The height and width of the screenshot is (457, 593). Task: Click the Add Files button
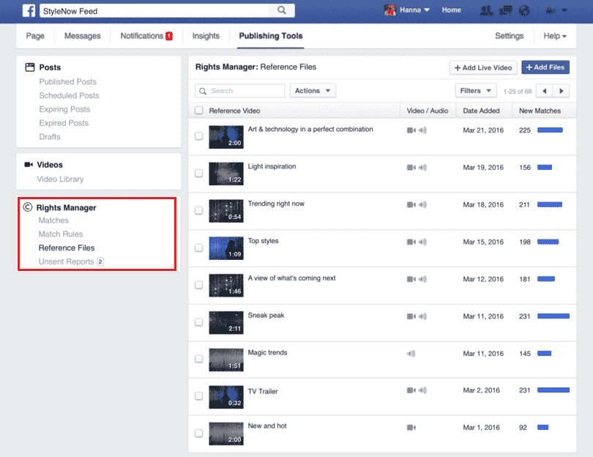(x=545, y=67)
